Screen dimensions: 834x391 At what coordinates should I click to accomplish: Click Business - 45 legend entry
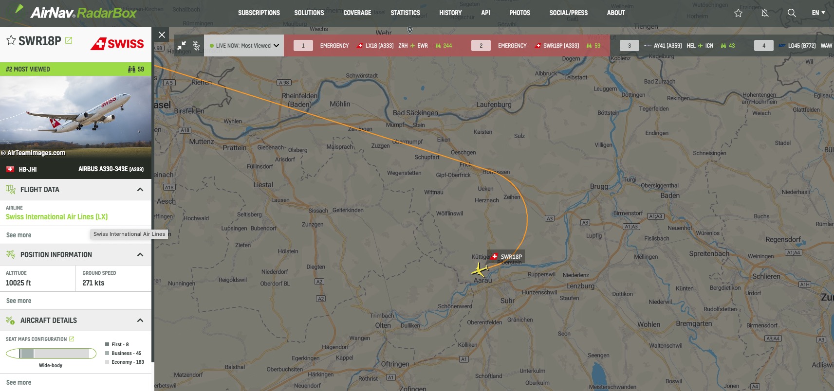123,353
